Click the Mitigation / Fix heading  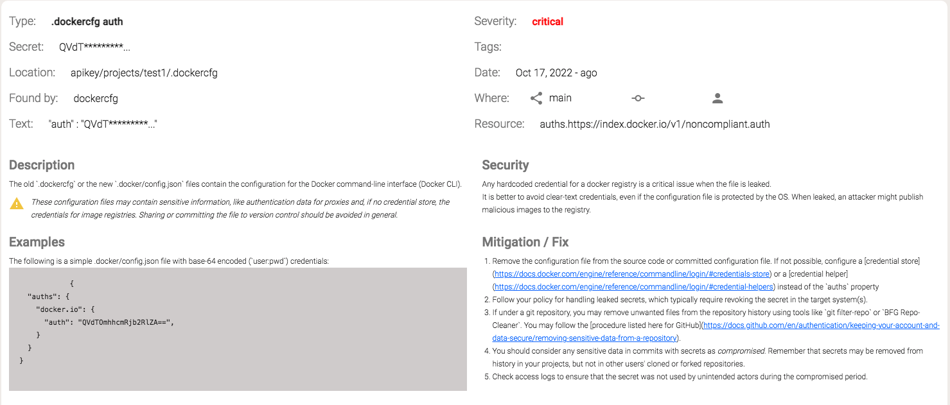tap(525, 242)
